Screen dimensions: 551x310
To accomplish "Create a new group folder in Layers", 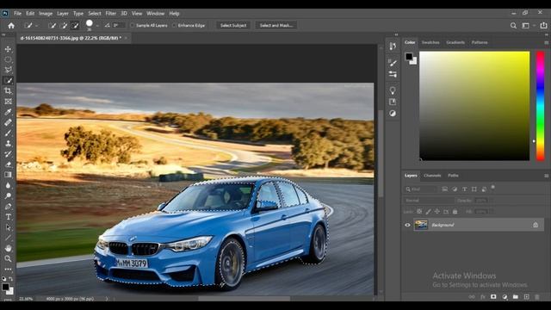I will tap(515, 297).
